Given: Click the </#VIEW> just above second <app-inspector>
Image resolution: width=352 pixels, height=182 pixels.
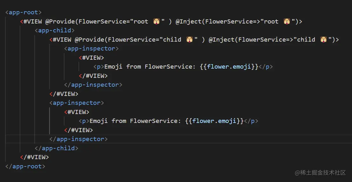Looking at the screenshot, I should [64, 94].
